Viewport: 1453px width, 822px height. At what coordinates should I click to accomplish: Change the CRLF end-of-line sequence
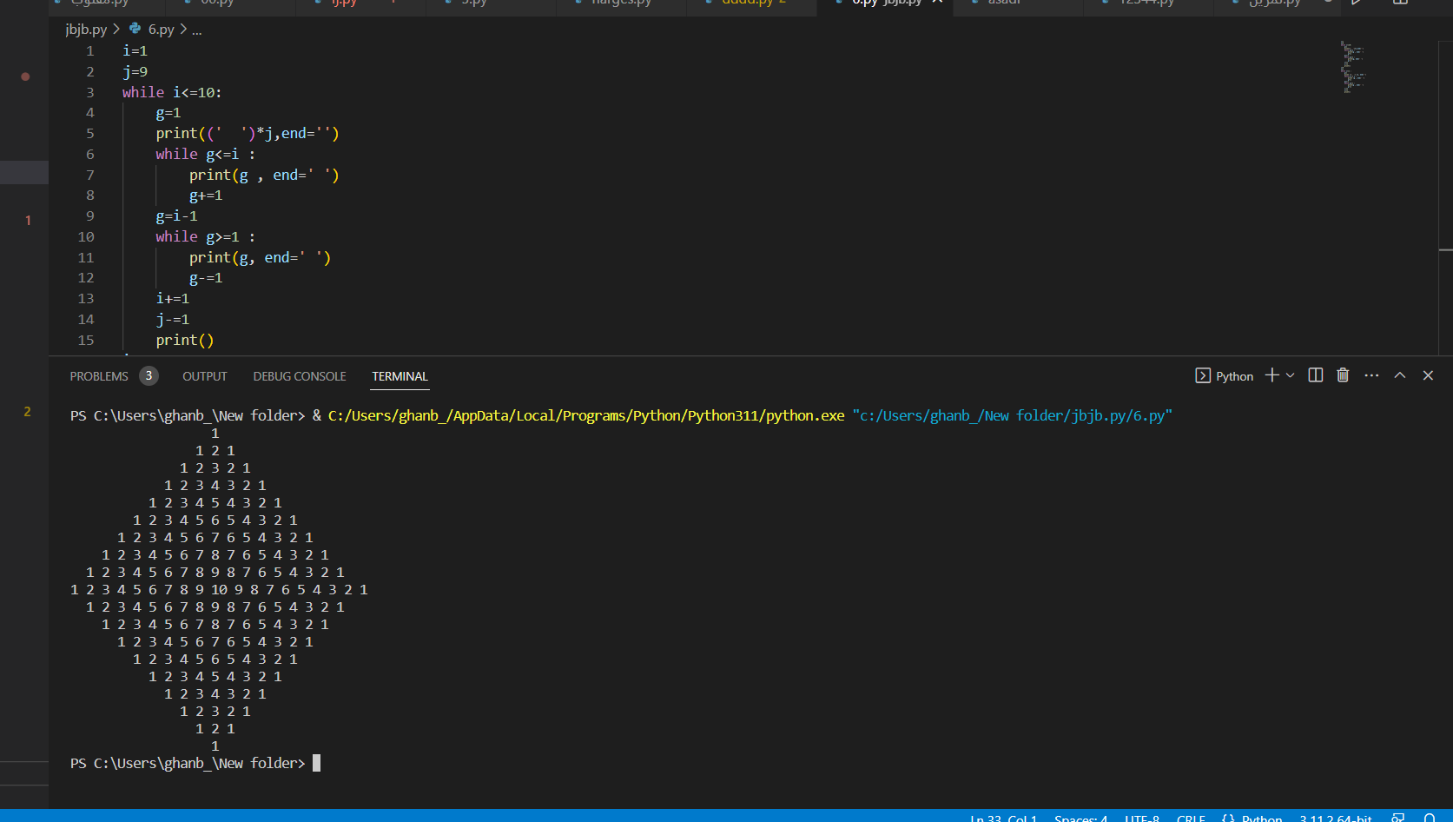coord(1191,818)
